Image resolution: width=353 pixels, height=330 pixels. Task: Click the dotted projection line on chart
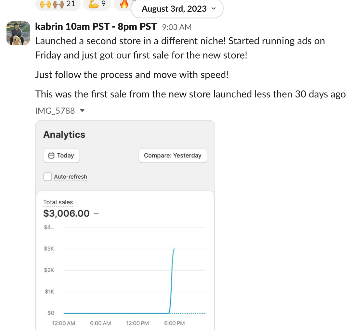tap(189, 313)
